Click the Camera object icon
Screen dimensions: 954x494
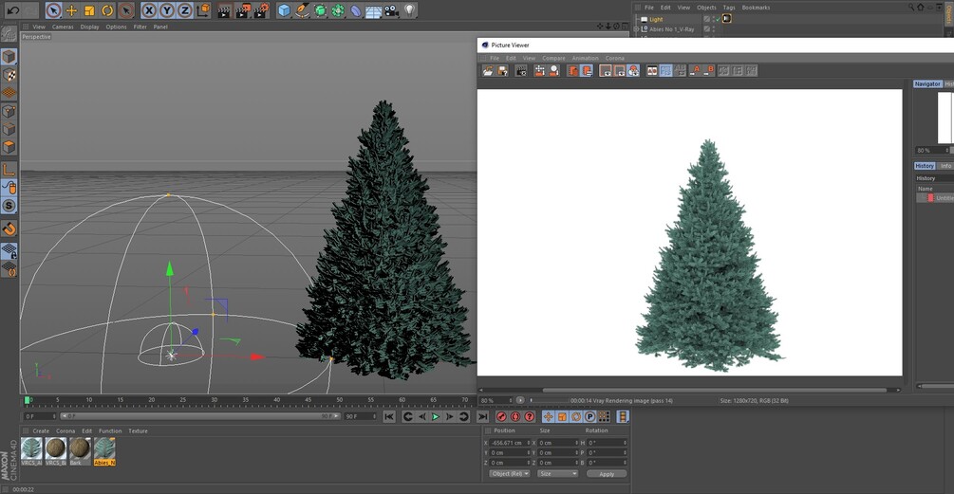tap(391, 10)
